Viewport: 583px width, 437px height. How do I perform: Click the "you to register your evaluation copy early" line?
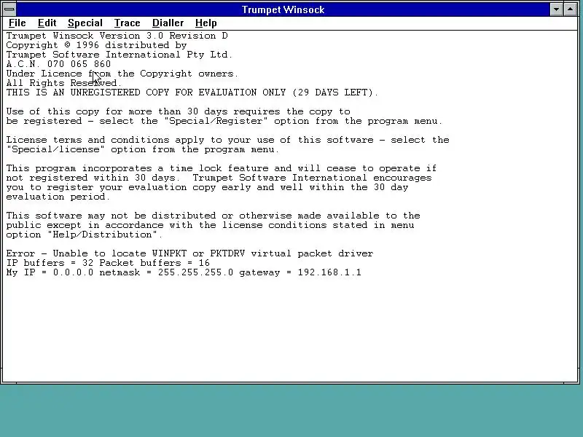pyautogui.click(x=207, y=187)
